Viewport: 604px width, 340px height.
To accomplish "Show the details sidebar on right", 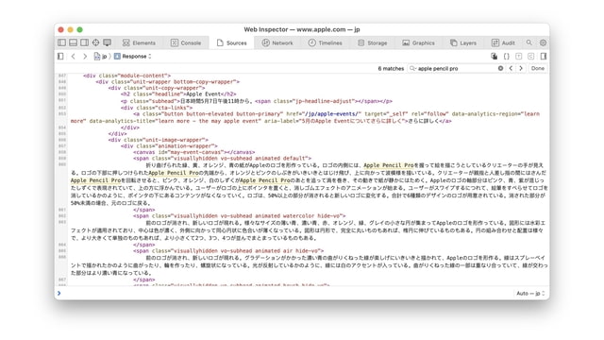I will tap(544, 57).
